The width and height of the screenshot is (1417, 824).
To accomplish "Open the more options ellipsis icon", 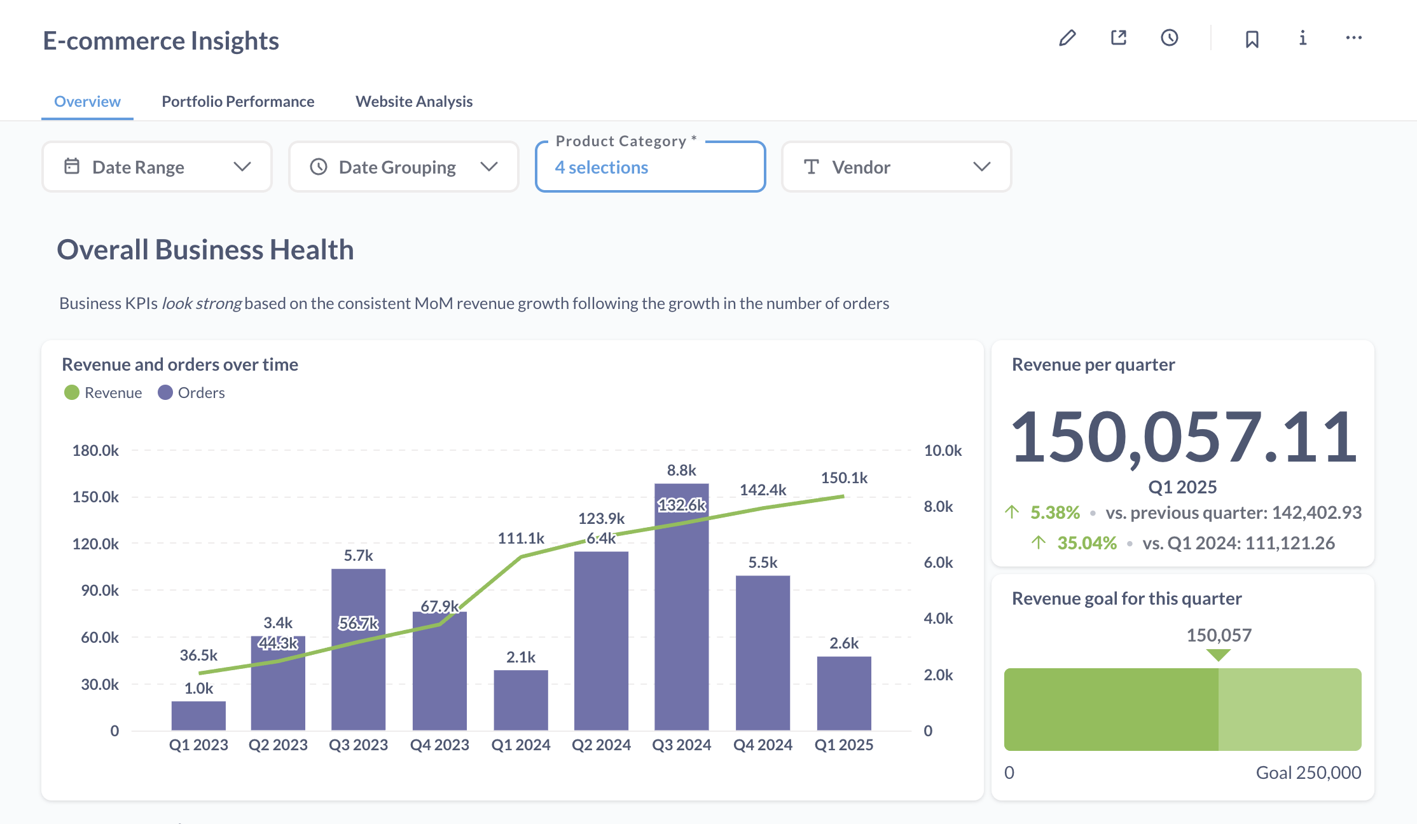I will click(x=1353, y=38).
